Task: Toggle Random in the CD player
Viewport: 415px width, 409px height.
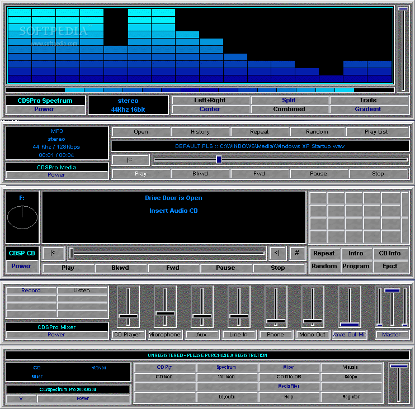Action: 324,266
